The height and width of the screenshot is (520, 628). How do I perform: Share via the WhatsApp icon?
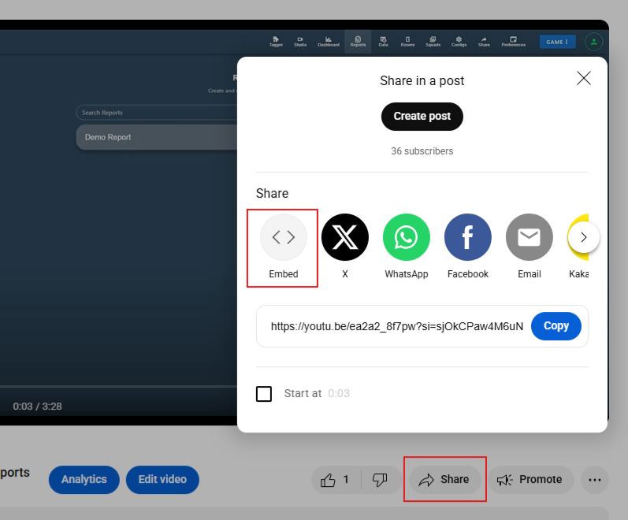[406, 237]
